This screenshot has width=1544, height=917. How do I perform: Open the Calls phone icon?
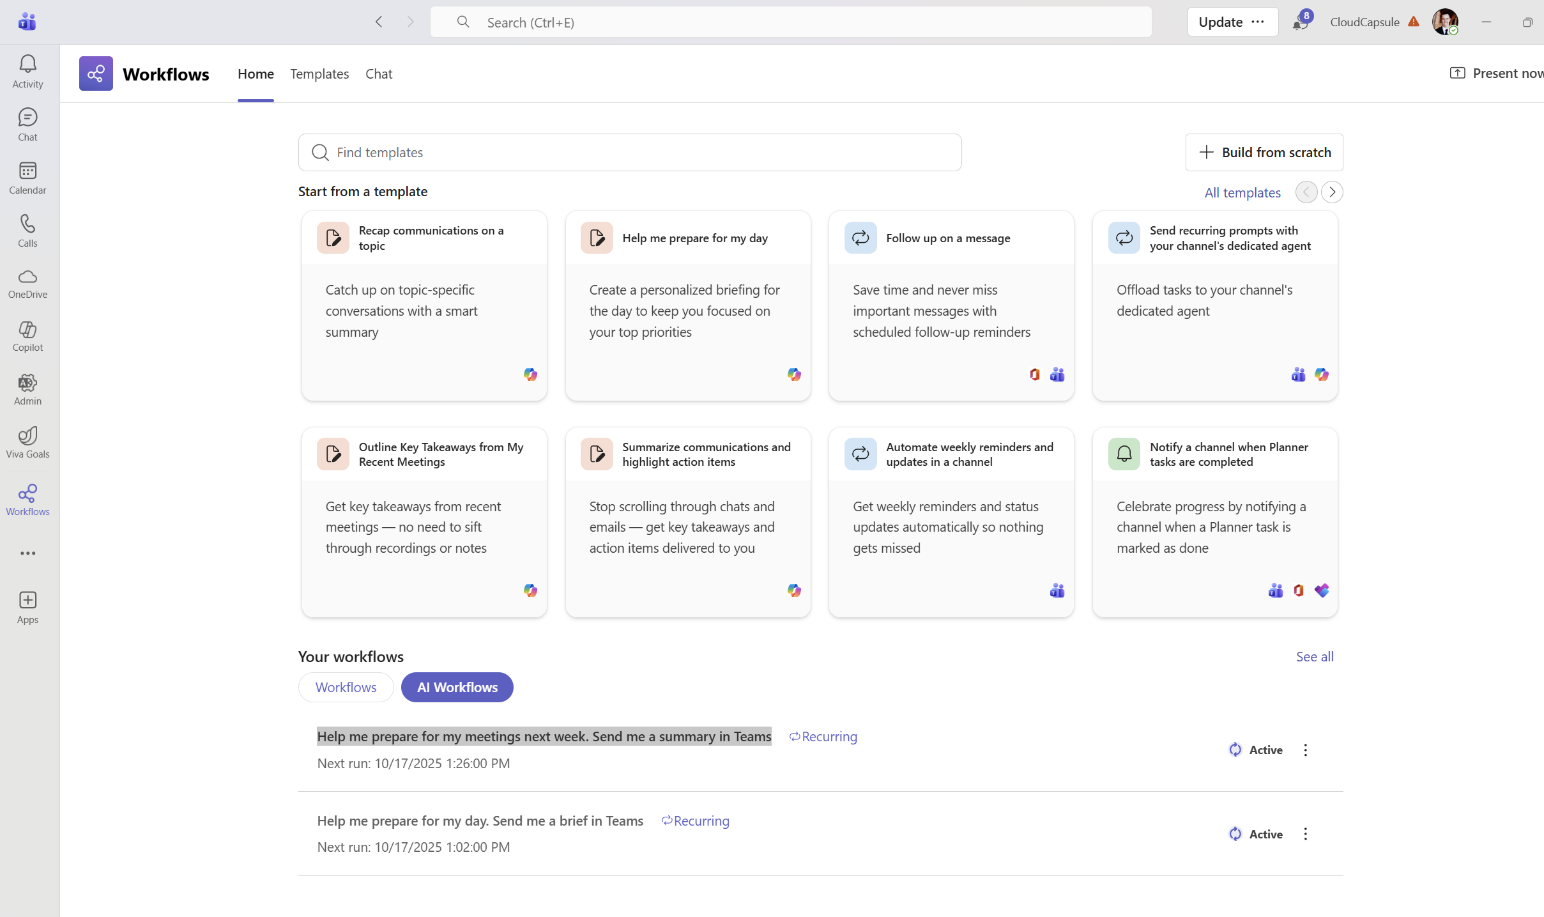point(27,230)
